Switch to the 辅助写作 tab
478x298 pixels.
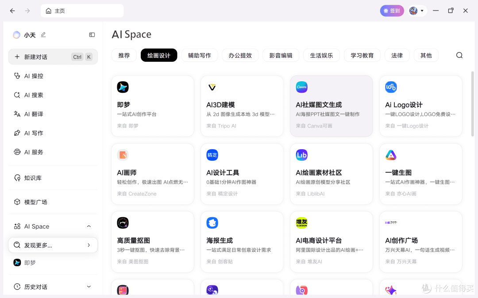tap(199, 55)
